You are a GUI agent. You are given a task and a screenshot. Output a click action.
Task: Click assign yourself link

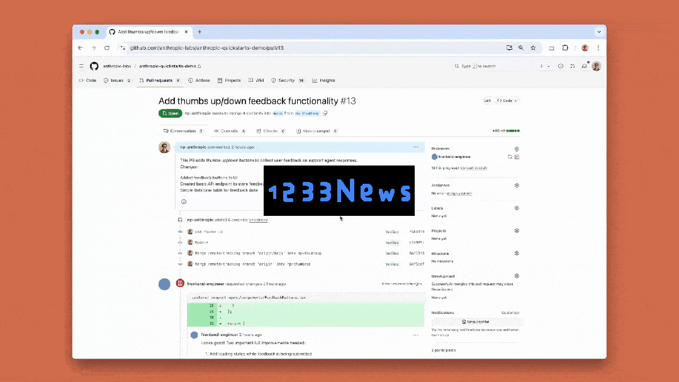(459, 193)
